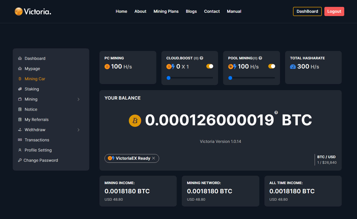Click the Cloud Boost slider handle

coord(169,78)
